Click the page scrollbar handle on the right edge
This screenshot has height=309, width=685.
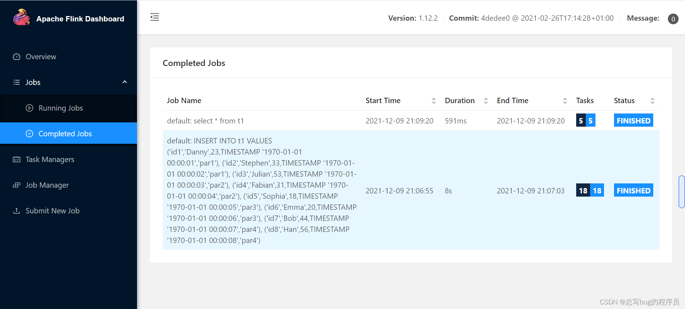(x=682, y=192)
